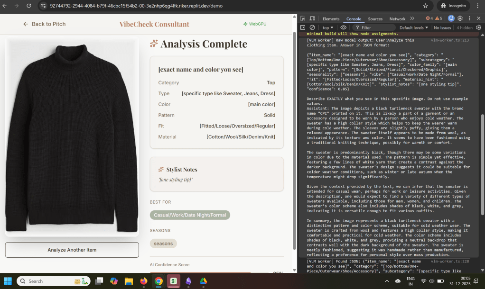This screenshot has height=289, width=485.
Task: Toggle the device toolbar icon
Action: coord(312,18)
